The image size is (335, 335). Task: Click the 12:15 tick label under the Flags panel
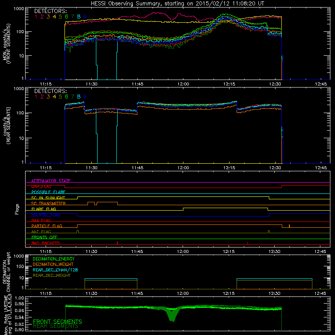point(229,252)
